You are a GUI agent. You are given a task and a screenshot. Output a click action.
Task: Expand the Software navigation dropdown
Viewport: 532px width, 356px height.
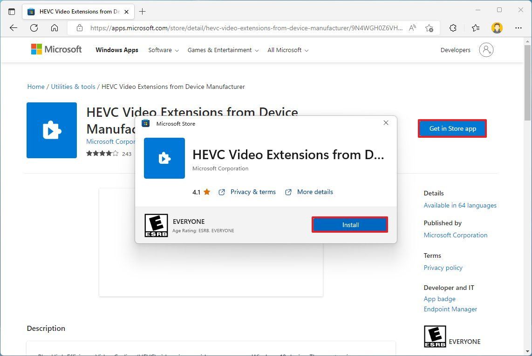point(163,50)
